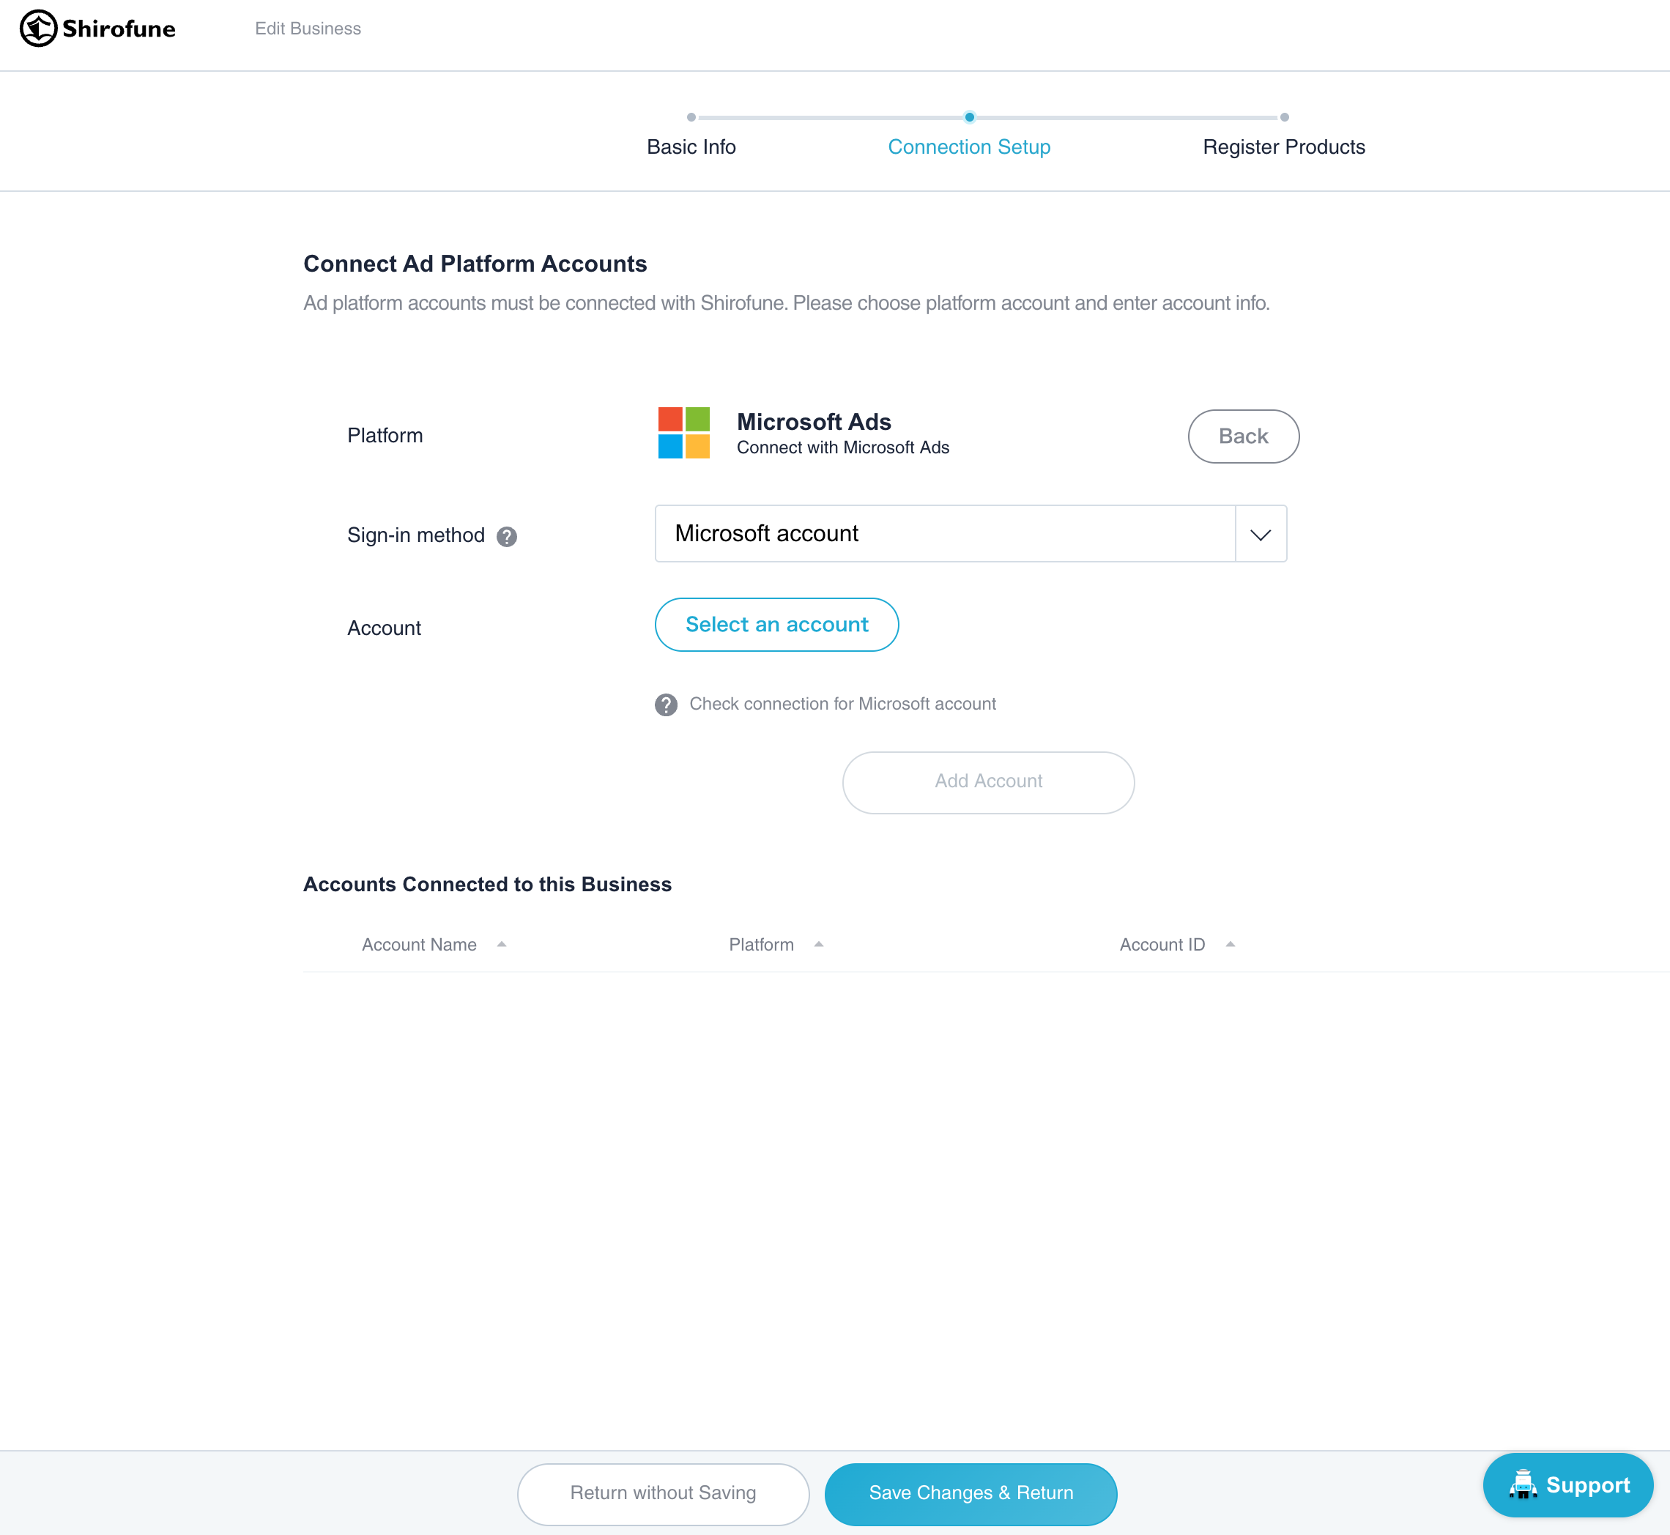Click Return without Saving

pos(663,1493)
